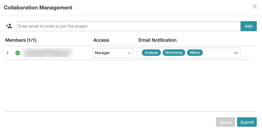Close the Collaboration Management dialog
This screenshot has width=262, height=132.
[254, 7]
